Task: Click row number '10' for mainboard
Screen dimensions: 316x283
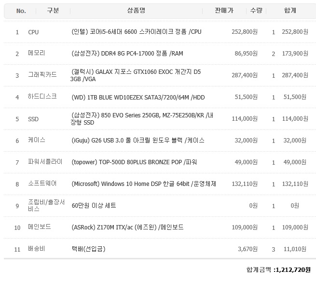Action: coord(17,228)
